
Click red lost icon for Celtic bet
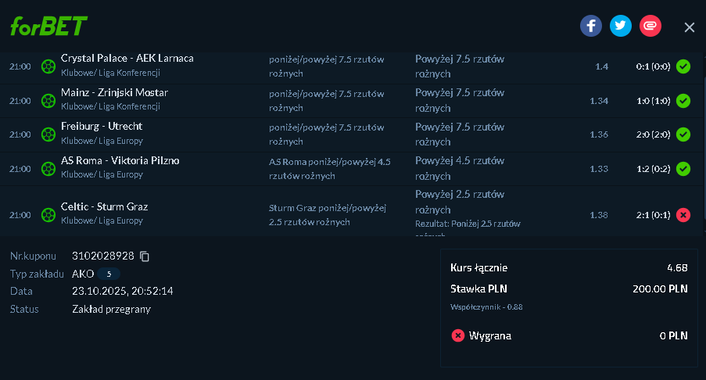(x=683, y=215)
